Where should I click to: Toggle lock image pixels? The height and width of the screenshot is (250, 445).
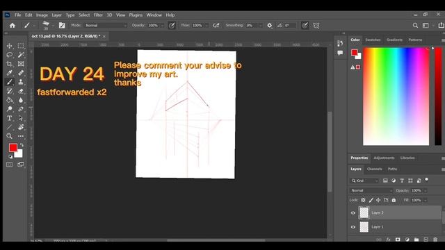coord(371,200)
